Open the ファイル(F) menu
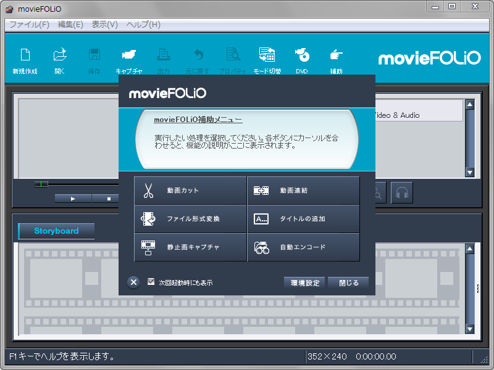Viewport: 494px width, 370px height. pyautogui.click(x=29, y=25)
